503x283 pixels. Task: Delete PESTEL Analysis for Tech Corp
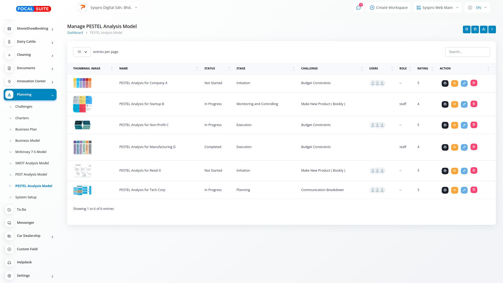[x=474, y=190]
